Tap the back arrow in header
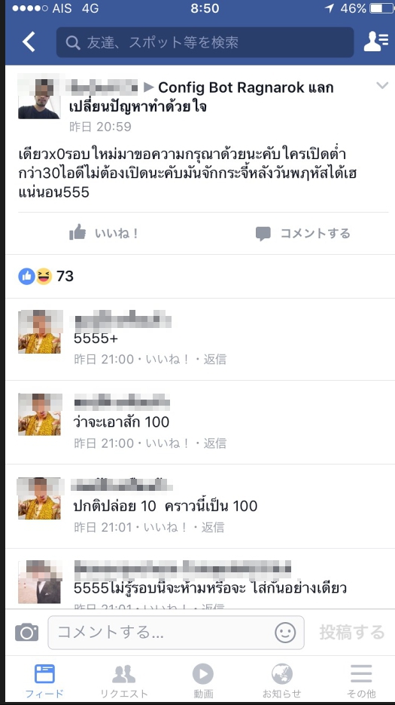The height and width of the screenshot is (705, 395). point(29,41)
